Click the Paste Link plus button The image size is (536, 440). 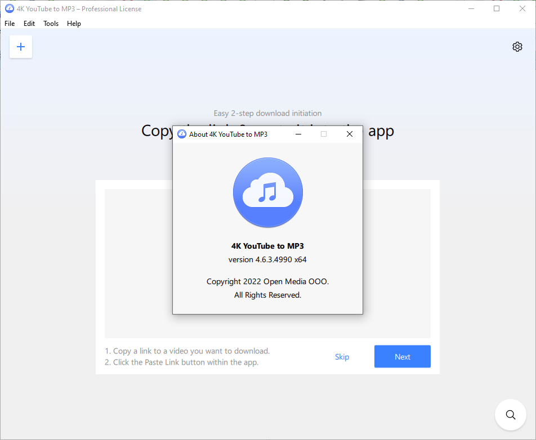[x=21, y=47]
